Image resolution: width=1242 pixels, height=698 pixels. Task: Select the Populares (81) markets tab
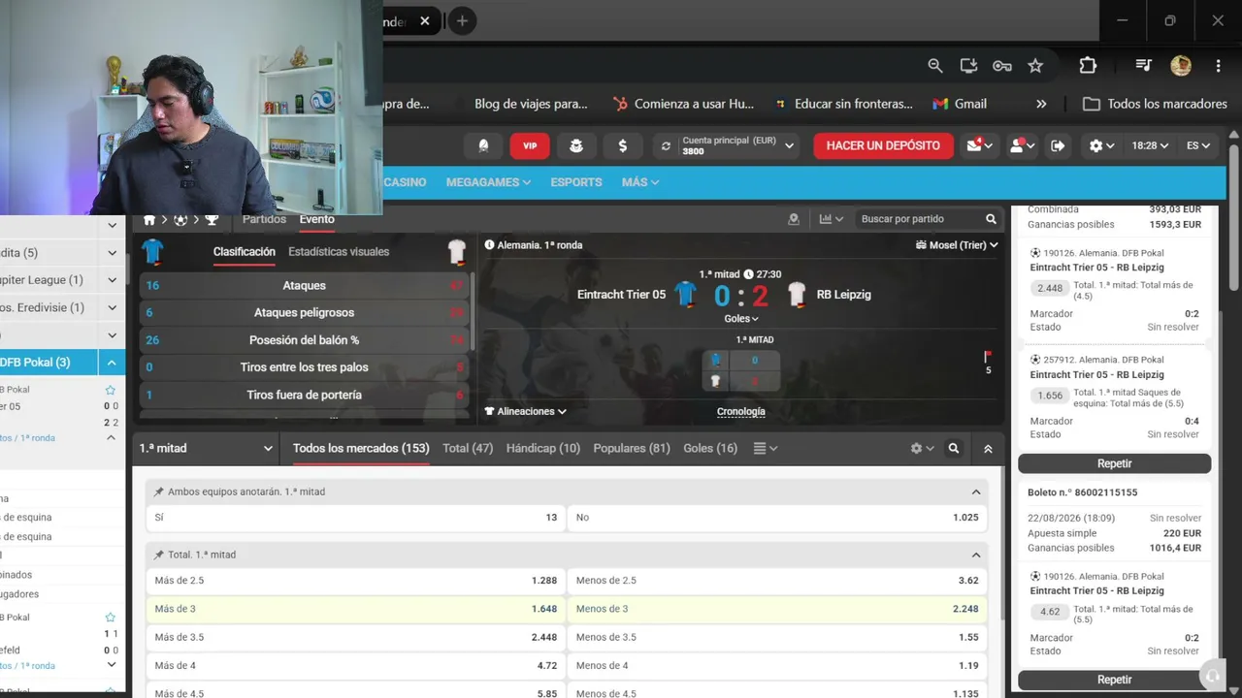(x=632, y=449)
